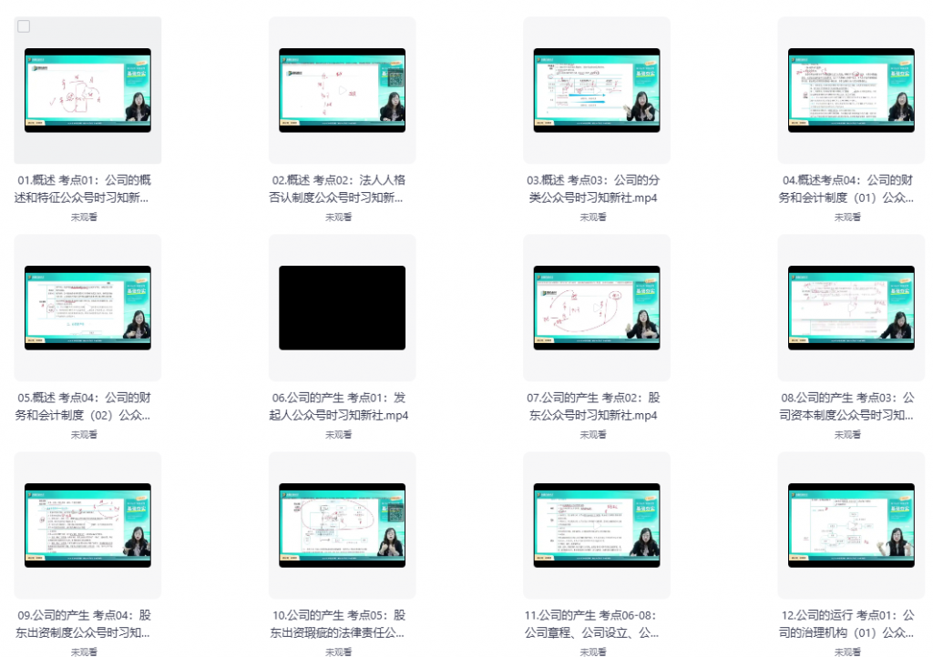
Task: Select thumbnail 05 公司的财务和会计制度（02）
Action: [87, 308]
